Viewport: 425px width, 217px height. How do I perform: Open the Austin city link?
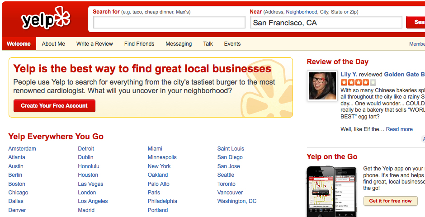click(16, 166)
